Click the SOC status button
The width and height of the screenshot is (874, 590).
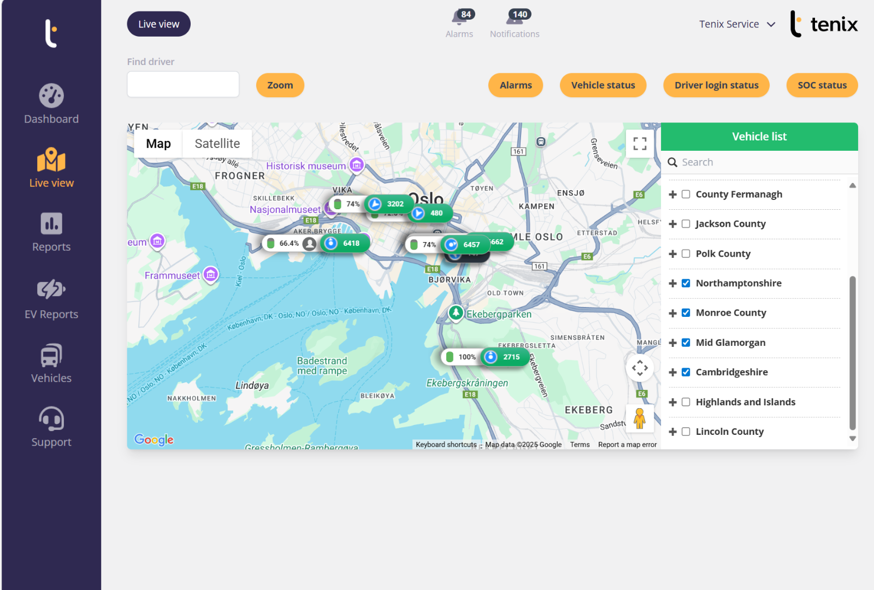click(822, 85)
